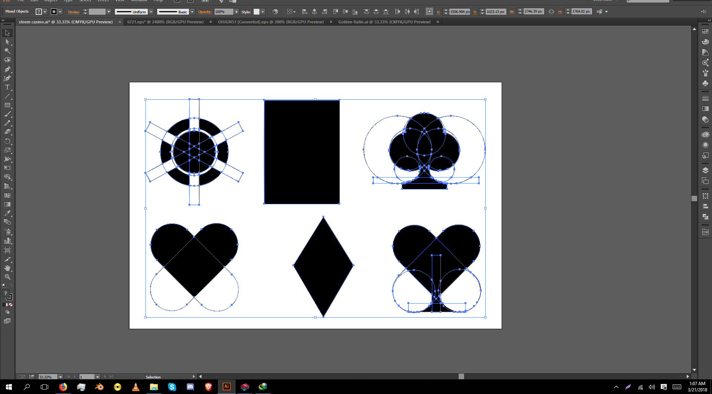Select the Blend tool
This screenshot has height=394, width=712.
pos(7,222)
